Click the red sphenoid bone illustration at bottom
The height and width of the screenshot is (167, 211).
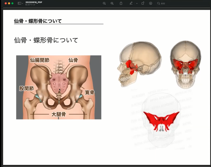(161, 120)
